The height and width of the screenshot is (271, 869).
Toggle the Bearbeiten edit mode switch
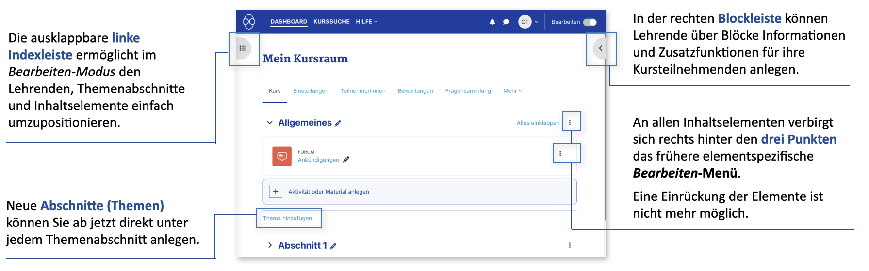[590, 22]
